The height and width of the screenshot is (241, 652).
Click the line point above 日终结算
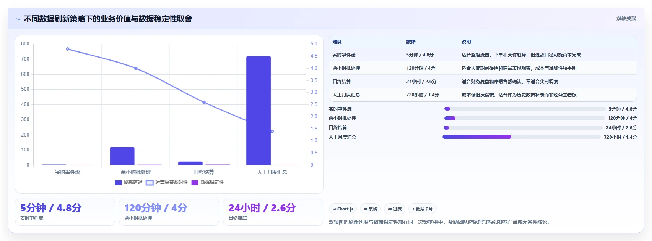pyautogui.click(x=204, y=102)
